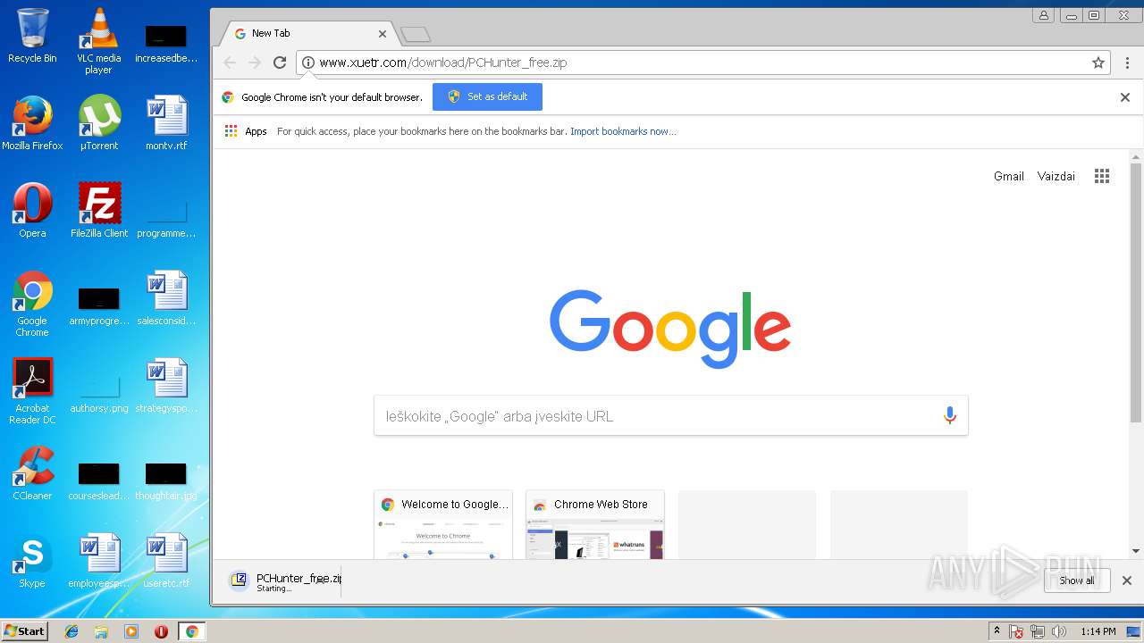1144x643 pixels.
Task: Dismiss the default browser notification bar
Action: [1125, 97]
